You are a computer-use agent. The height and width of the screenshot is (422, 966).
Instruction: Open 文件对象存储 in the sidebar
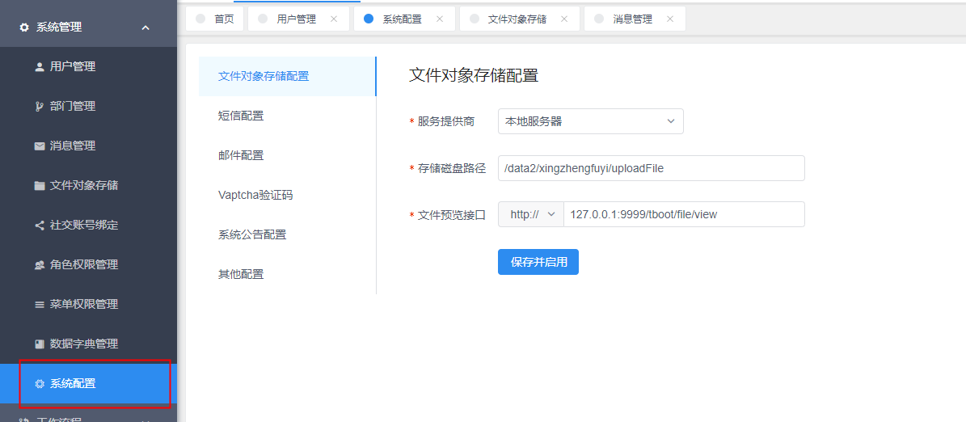[89, 185]
